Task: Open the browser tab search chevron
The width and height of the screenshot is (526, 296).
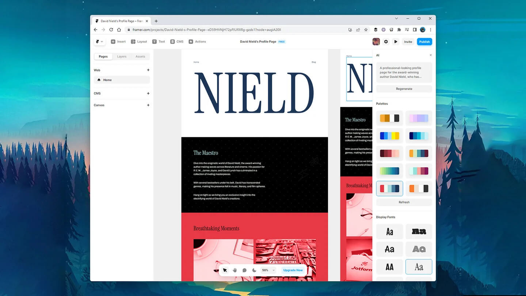Action: [x=396, y=18]
